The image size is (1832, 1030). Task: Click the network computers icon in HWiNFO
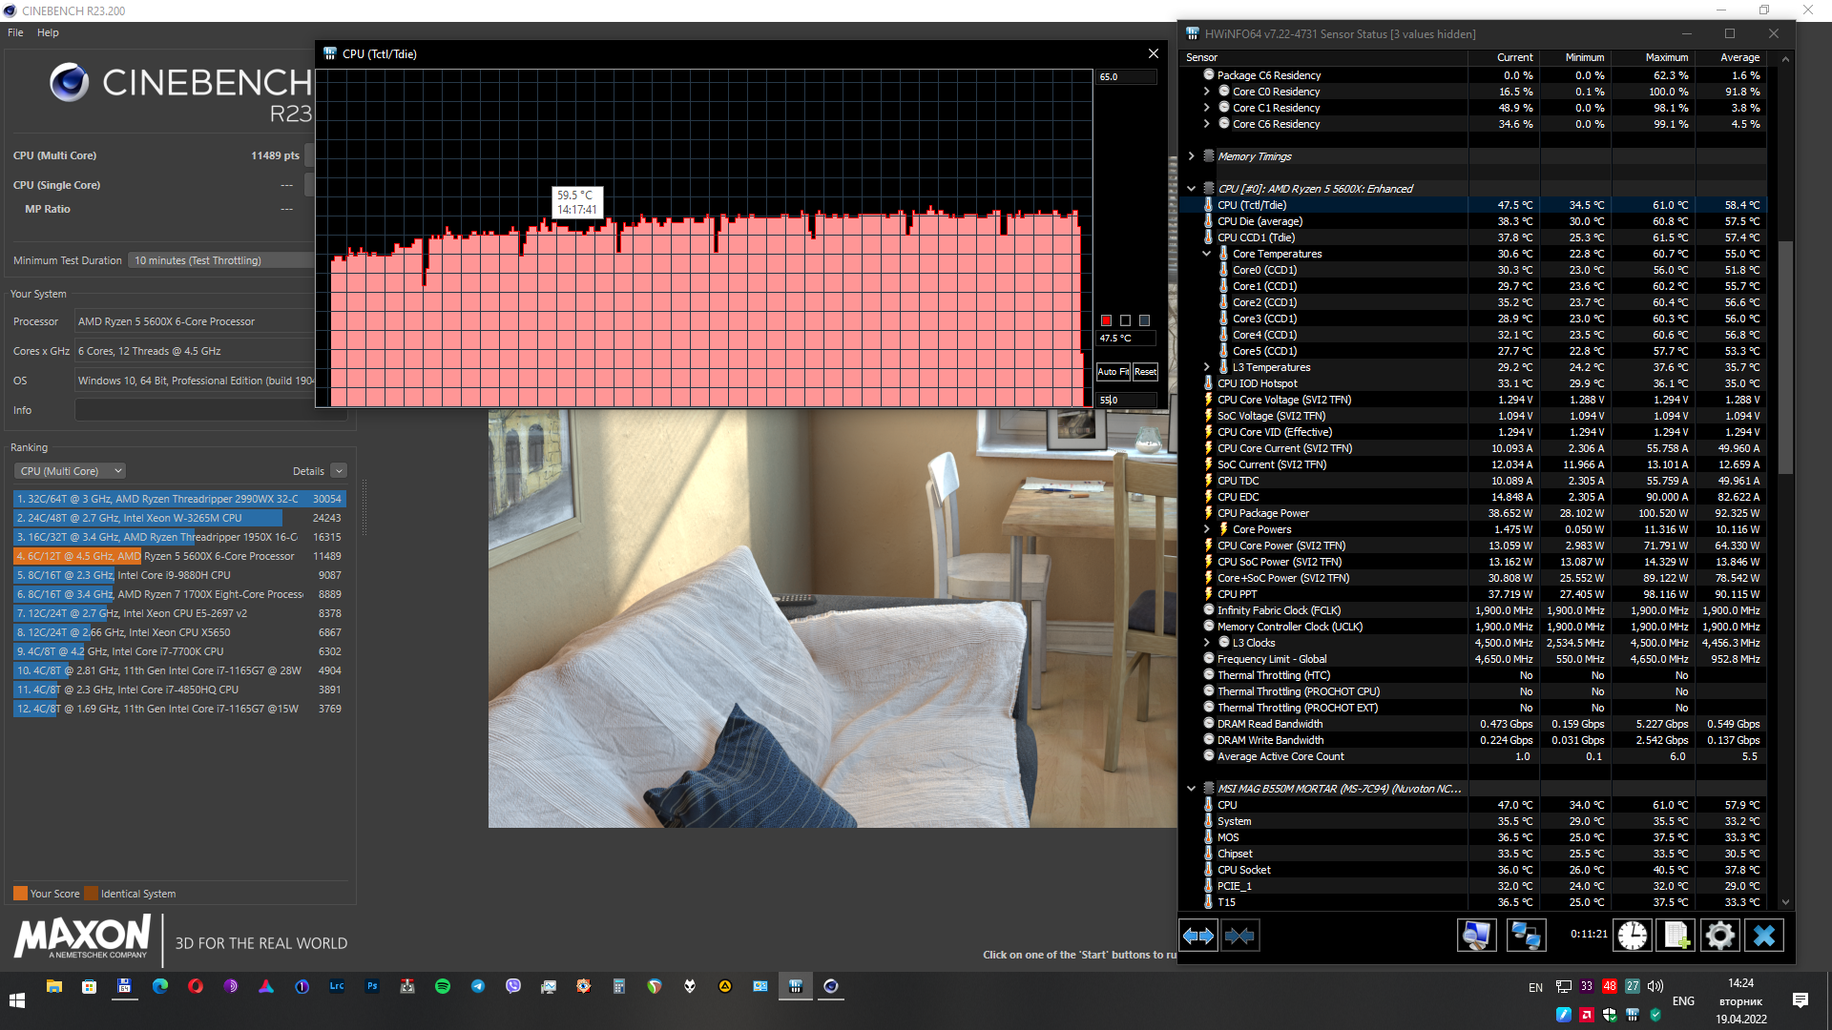pyautogui.click(x=1525, y=936)
